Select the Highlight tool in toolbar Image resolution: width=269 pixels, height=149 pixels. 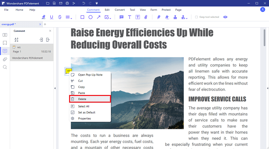pyautogui.click(x=44, y=17)
